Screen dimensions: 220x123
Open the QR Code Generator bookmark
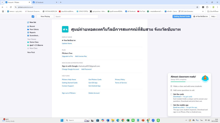(186, 11)
